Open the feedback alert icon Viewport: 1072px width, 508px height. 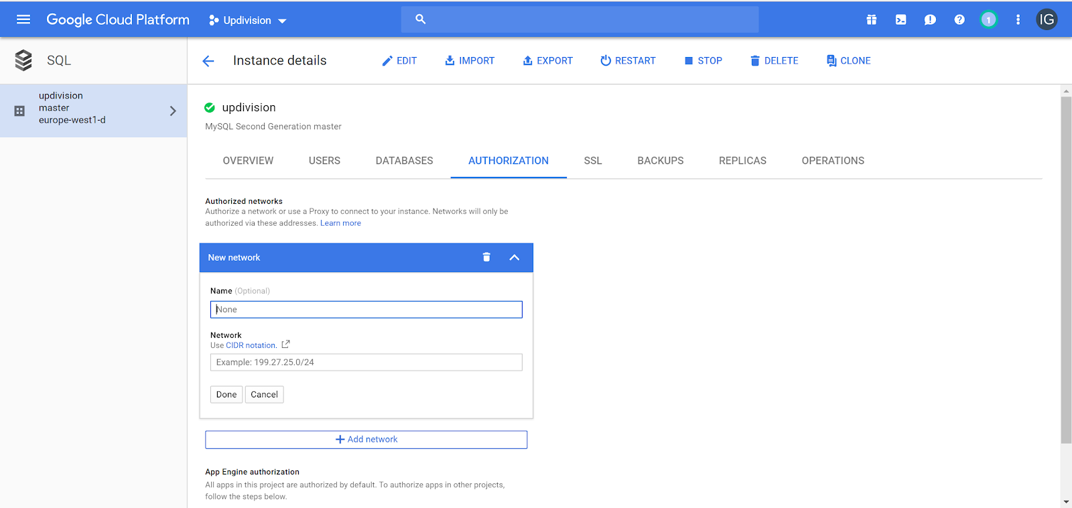[930, 20]
